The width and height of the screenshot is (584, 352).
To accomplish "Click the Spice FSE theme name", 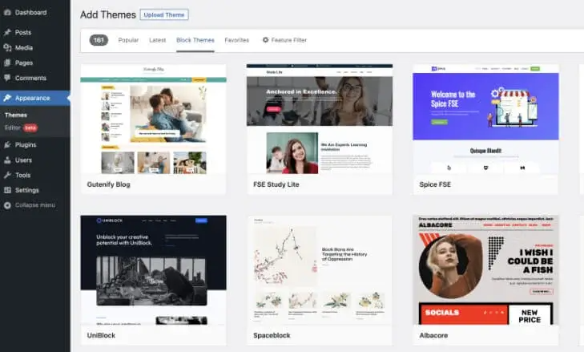I will pos(435,184).
